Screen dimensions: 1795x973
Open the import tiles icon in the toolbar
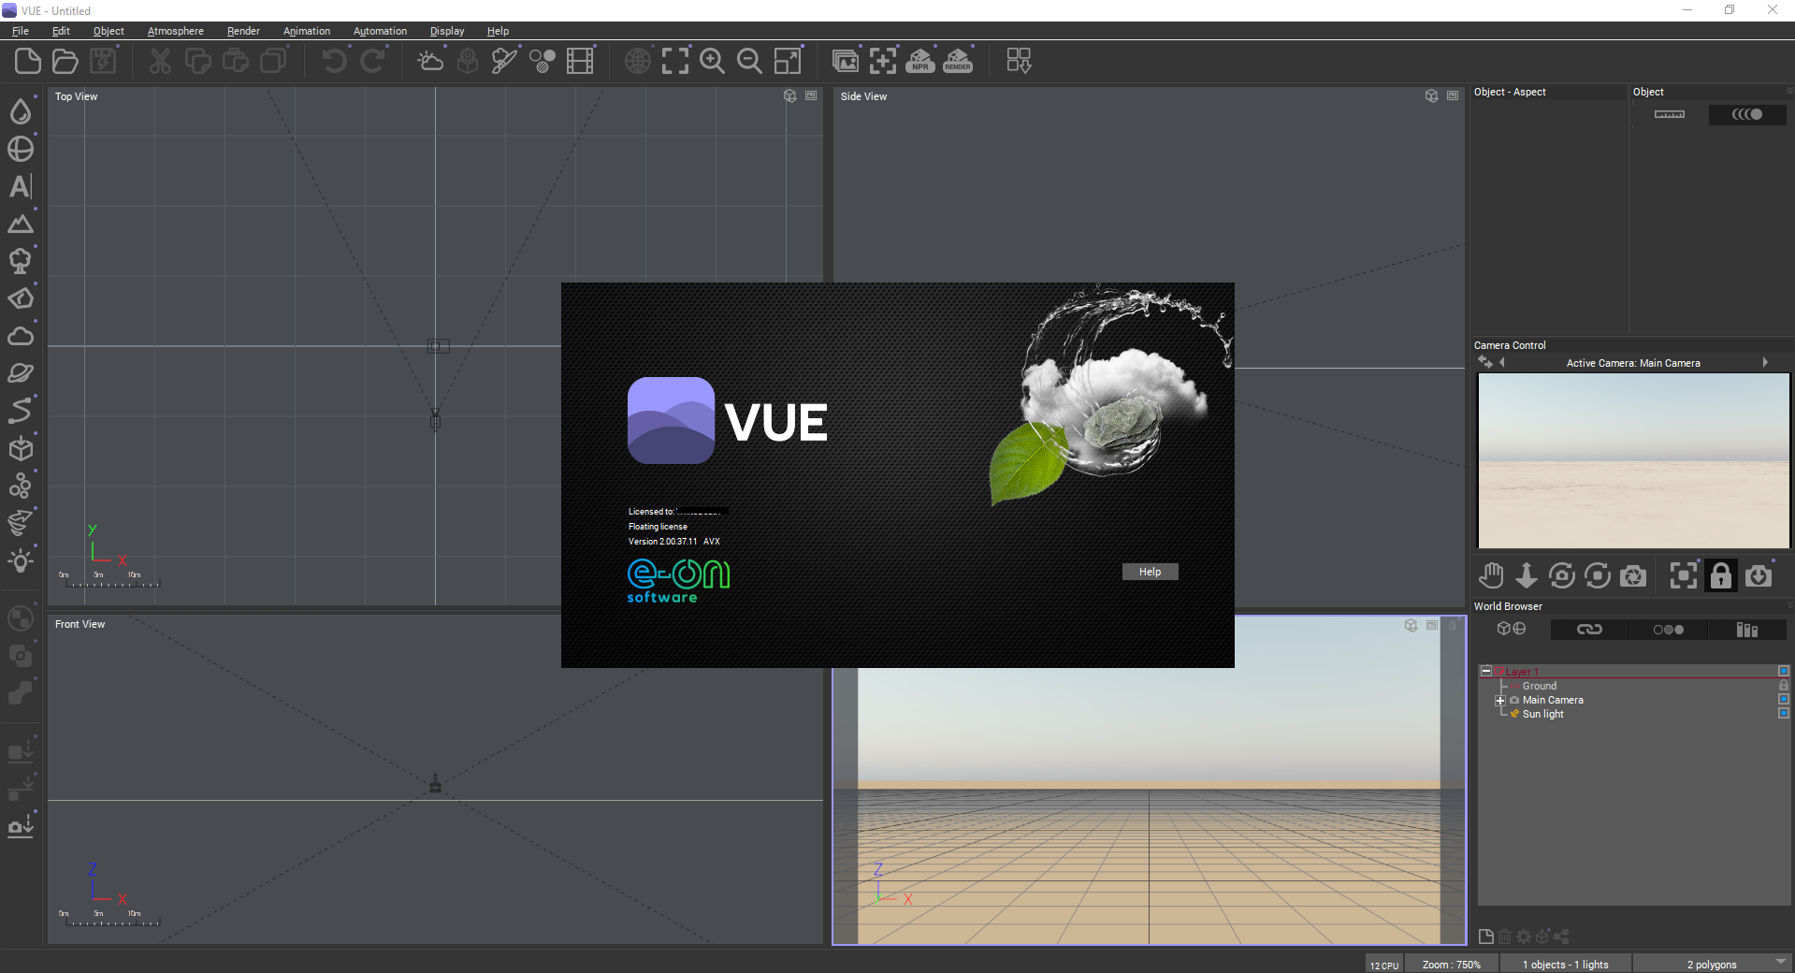tap(1019, 62)
